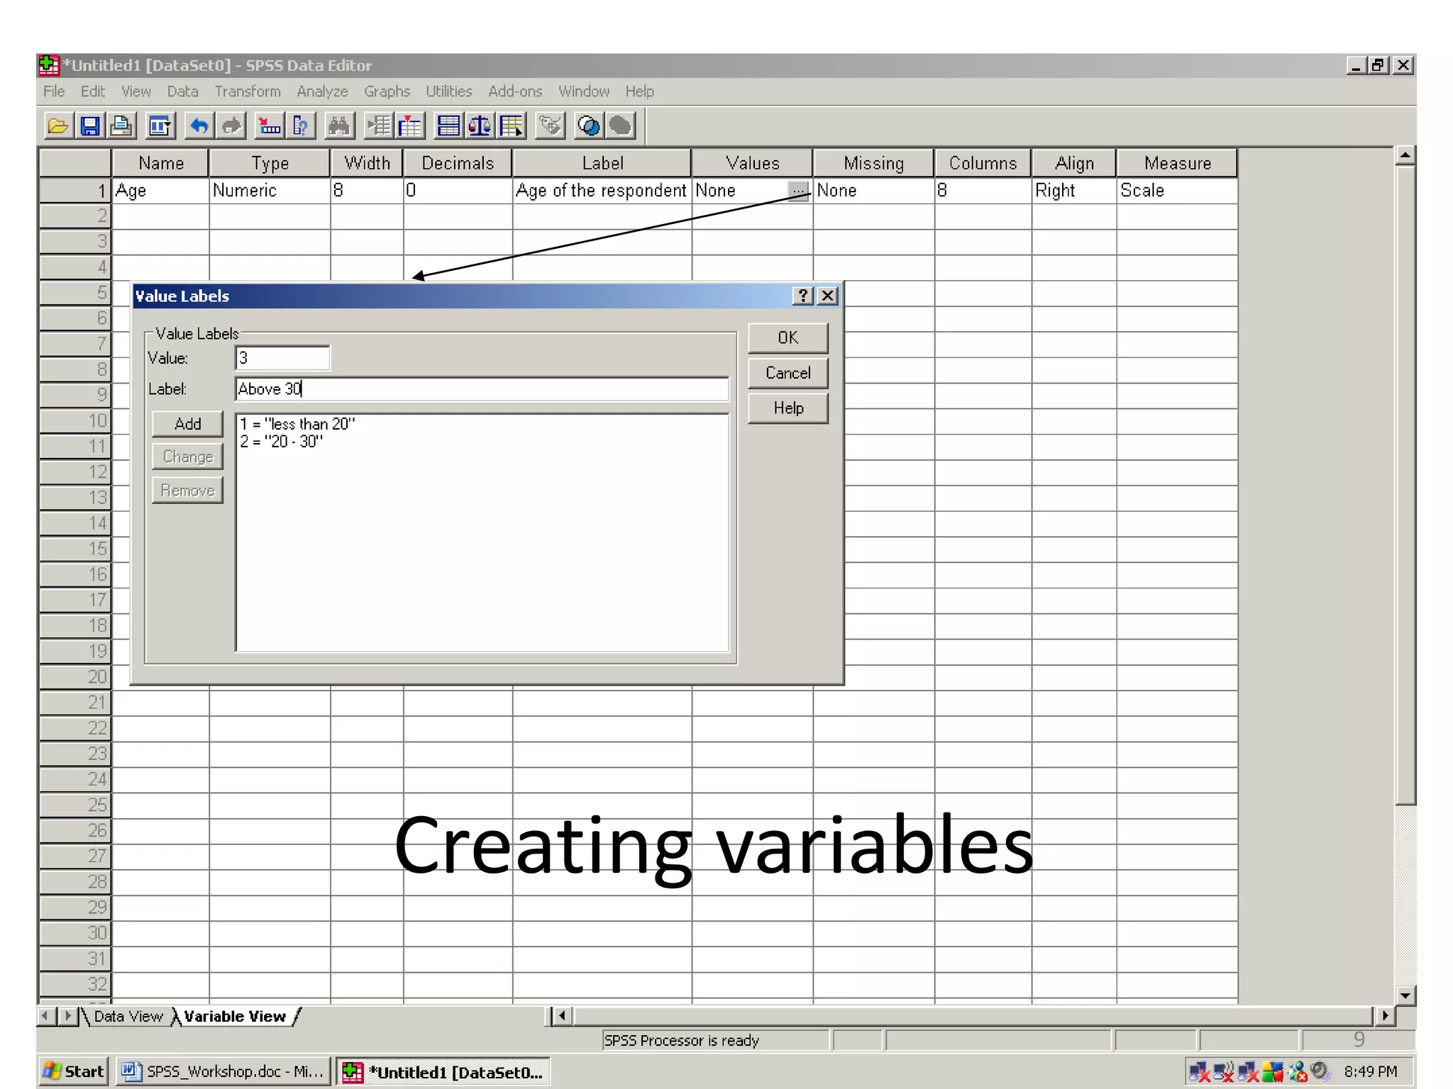Image resolution: width=1453 pixels, height=1089 pixels.
Task: Click the Insert Variable icon
Action: tap(410, 126)
